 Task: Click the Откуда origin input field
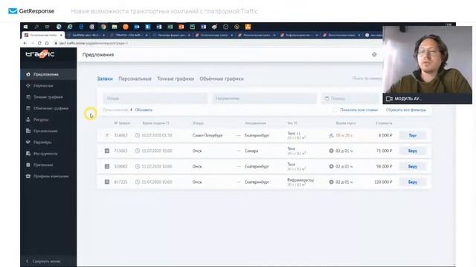coord(155,99)
